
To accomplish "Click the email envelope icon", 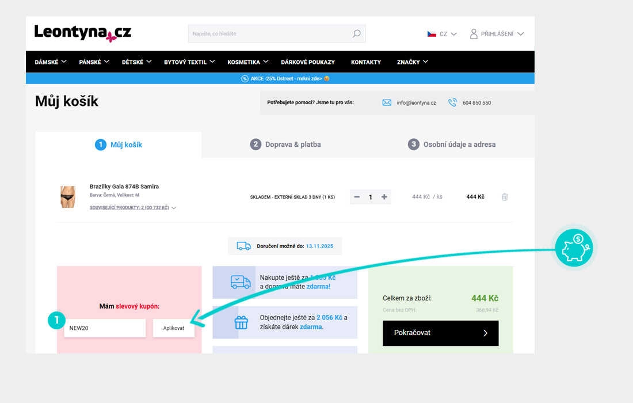I will [387, 102].
